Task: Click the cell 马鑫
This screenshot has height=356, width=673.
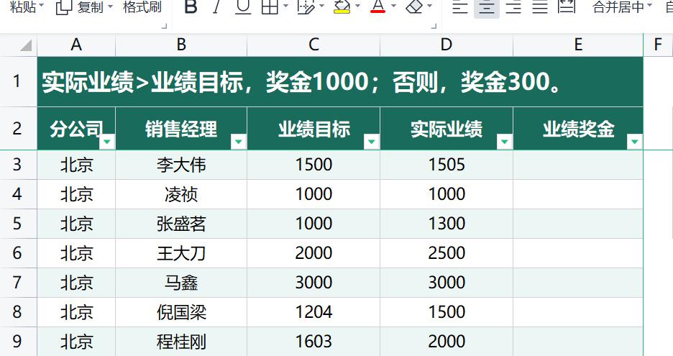Action: (x=181, y=283)
